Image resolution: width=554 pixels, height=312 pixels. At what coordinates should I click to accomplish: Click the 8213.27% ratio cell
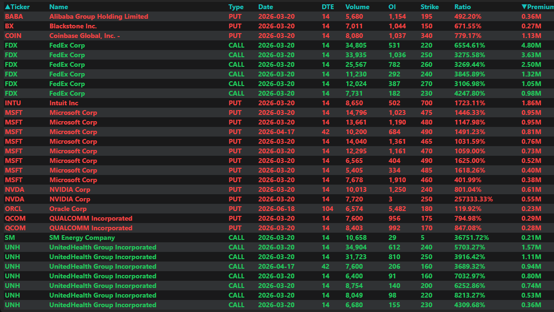click(469, 295)
